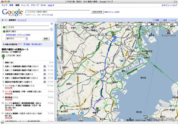The height and width of the screenshot is (124, 178).
Task: Click the green marker A on the map
Action: tap(112, 34)
